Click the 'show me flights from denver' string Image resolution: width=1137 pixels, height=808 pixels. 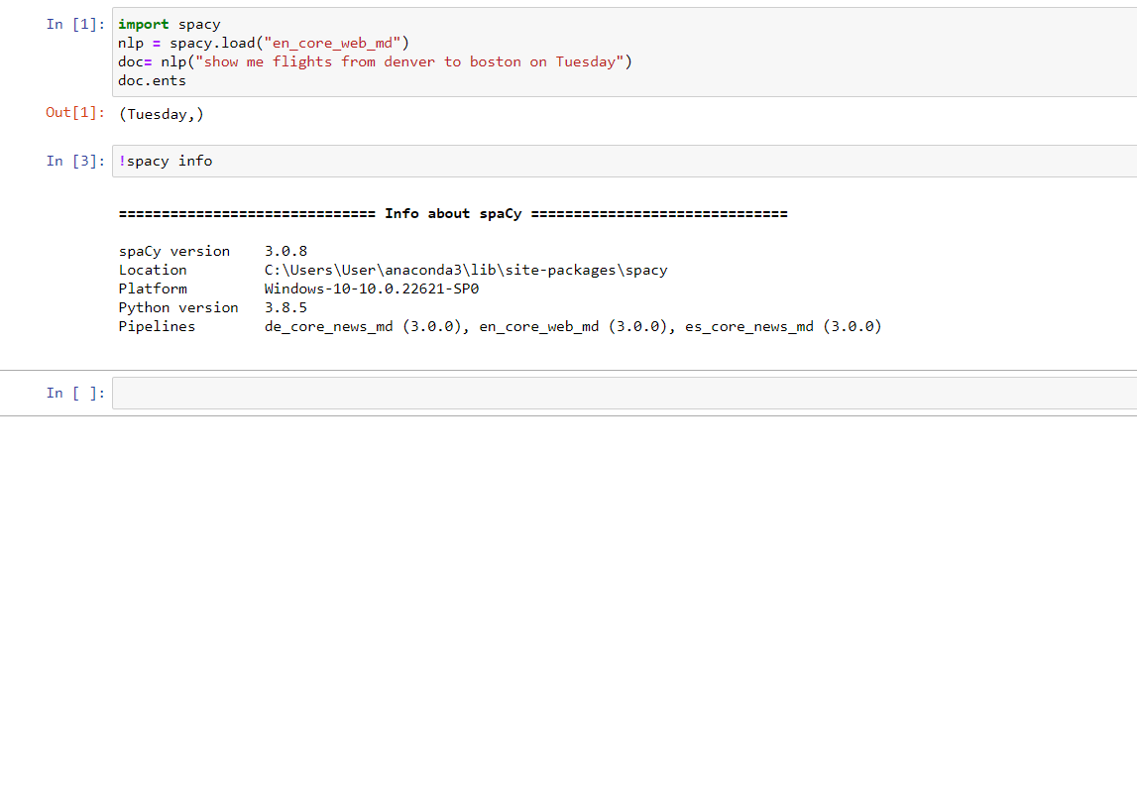409,62
